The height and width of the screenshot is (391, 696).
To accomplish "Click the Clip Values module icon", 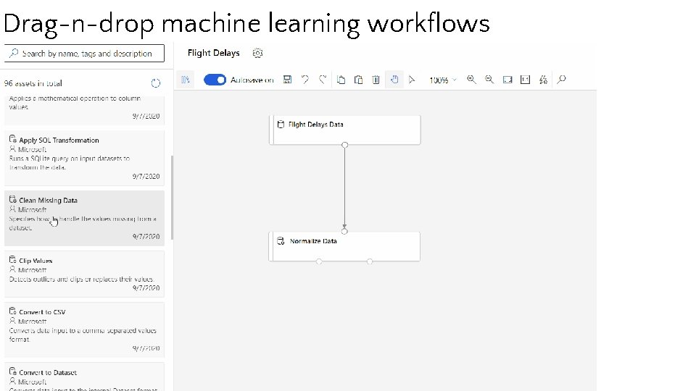I will coord(13,260).
